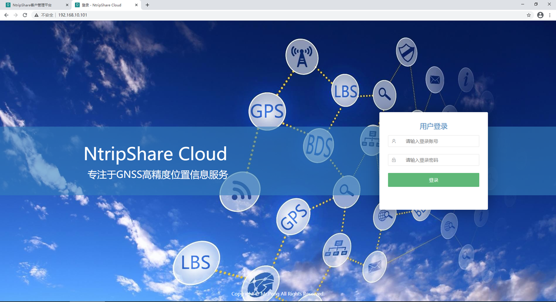Open the Chrome three-dot menu
The width and height of the screenshot is (556, 302).
pos(550,15)
